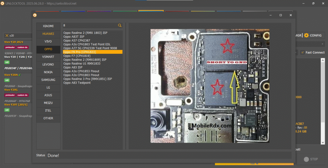Select the LG brand tab
The width and height of the screenshot is (328, 168).
click(x=48, y=88)
